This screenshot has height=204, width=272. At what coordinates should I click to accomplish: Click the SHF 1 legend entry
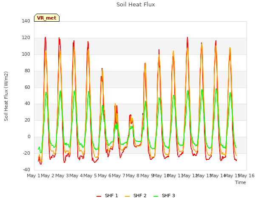(107, 195)
